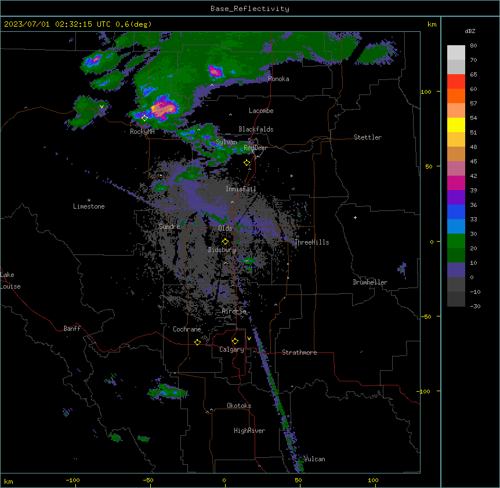This screenshot has width=500, height=488.
Task: Select the Drumheller label
Action: pos(370,282)
